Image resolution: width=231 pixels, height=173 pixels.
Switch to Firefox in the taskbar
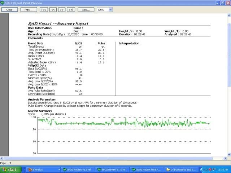pyautogui.click(x=43, y=169)
